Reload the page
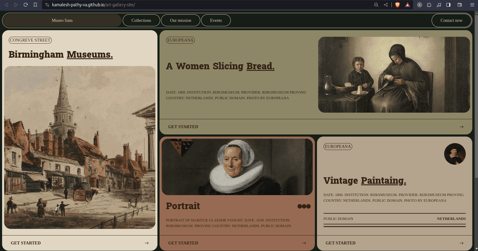 tap(26, 5)
